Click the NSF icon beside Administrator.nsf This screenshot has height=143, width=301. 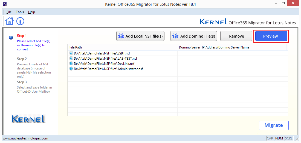click(x=71, y=69)
